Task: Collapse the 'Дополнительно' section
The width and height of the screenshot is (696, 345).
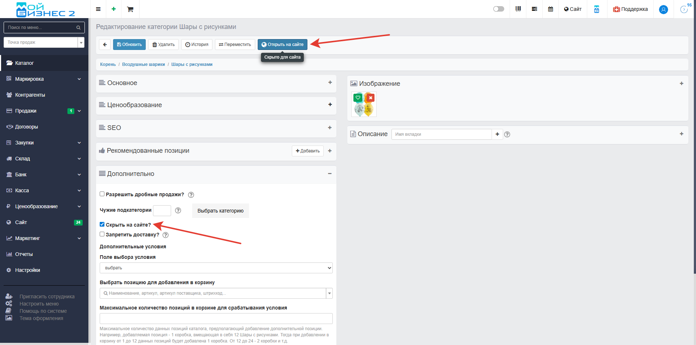Action: click(330, 174)
